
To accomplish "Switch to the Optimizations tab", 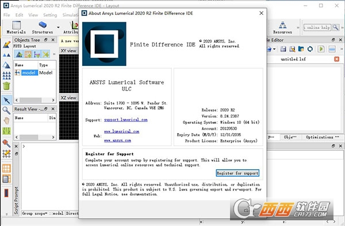I will click(x=322, y=137).
